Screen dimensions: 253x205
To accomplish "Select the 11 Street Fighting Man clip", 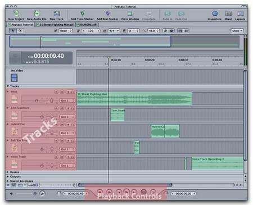I will pyautogui.click(x=134, y=98).
